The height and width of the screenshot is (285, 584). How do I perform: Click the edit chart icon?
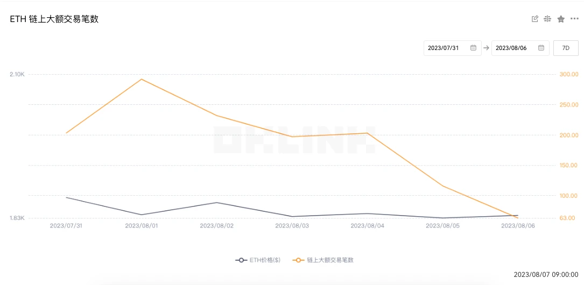point(534,19)
